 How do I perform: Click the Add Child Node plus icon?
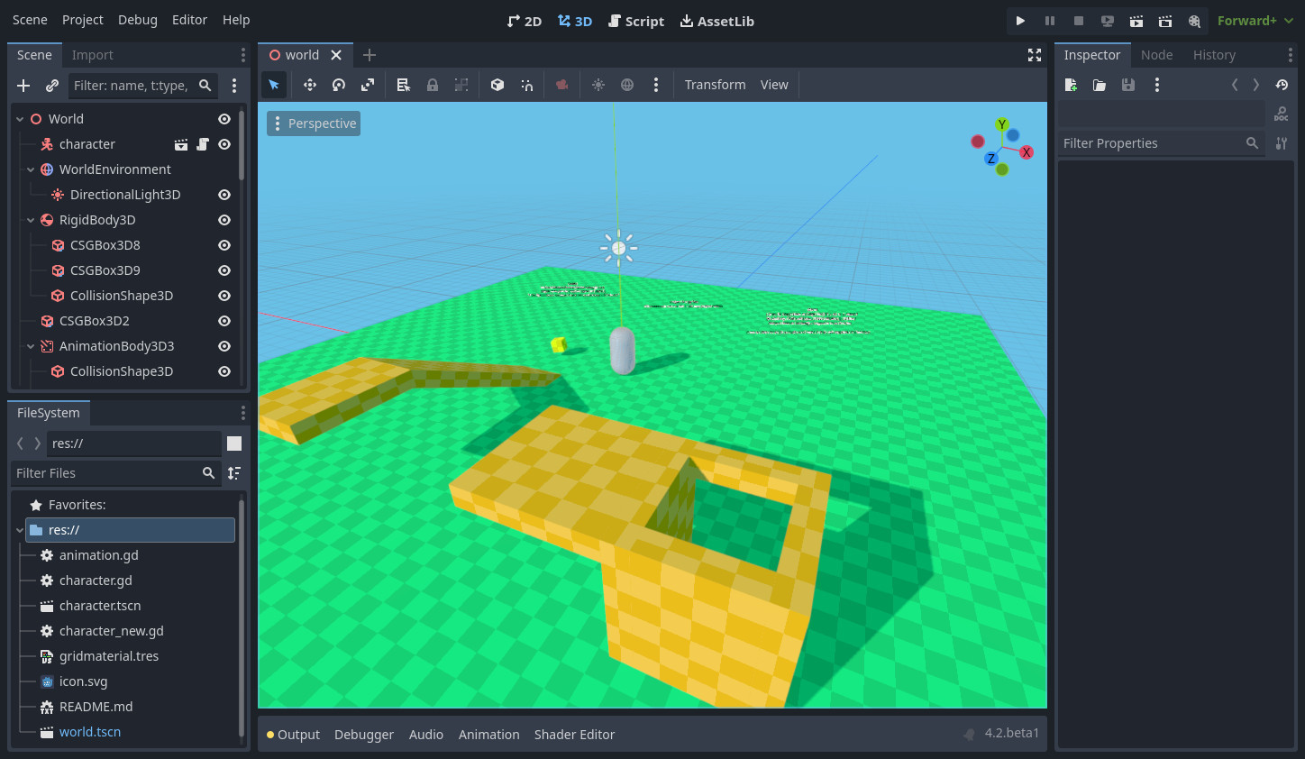pos(23,86)
